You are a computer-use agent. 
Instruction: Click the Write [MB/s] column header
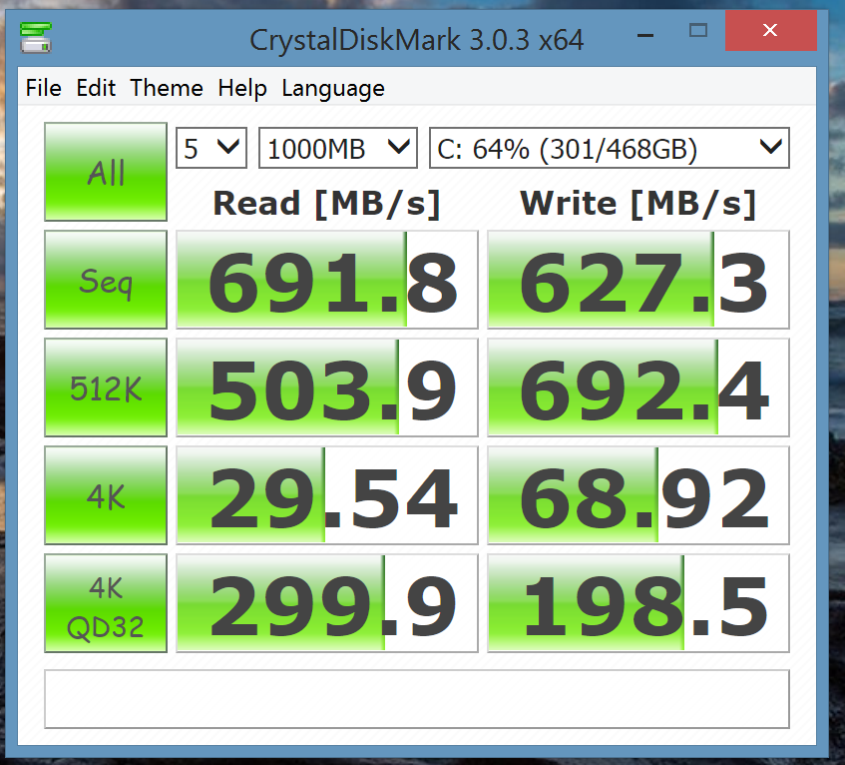point(638,204)
